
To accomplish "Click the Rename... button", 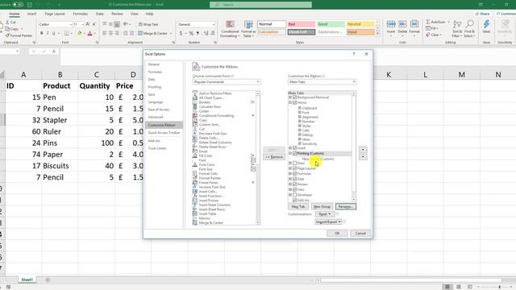I will point(346,206).
